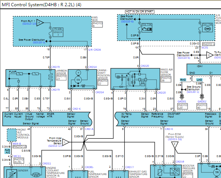Click the connector E triangle symbol

[175, 145]
